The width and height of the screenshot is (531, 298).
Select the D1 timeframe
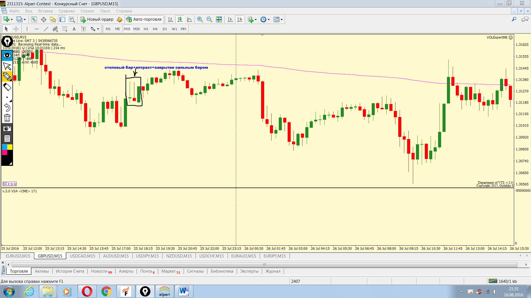(165, 29)
